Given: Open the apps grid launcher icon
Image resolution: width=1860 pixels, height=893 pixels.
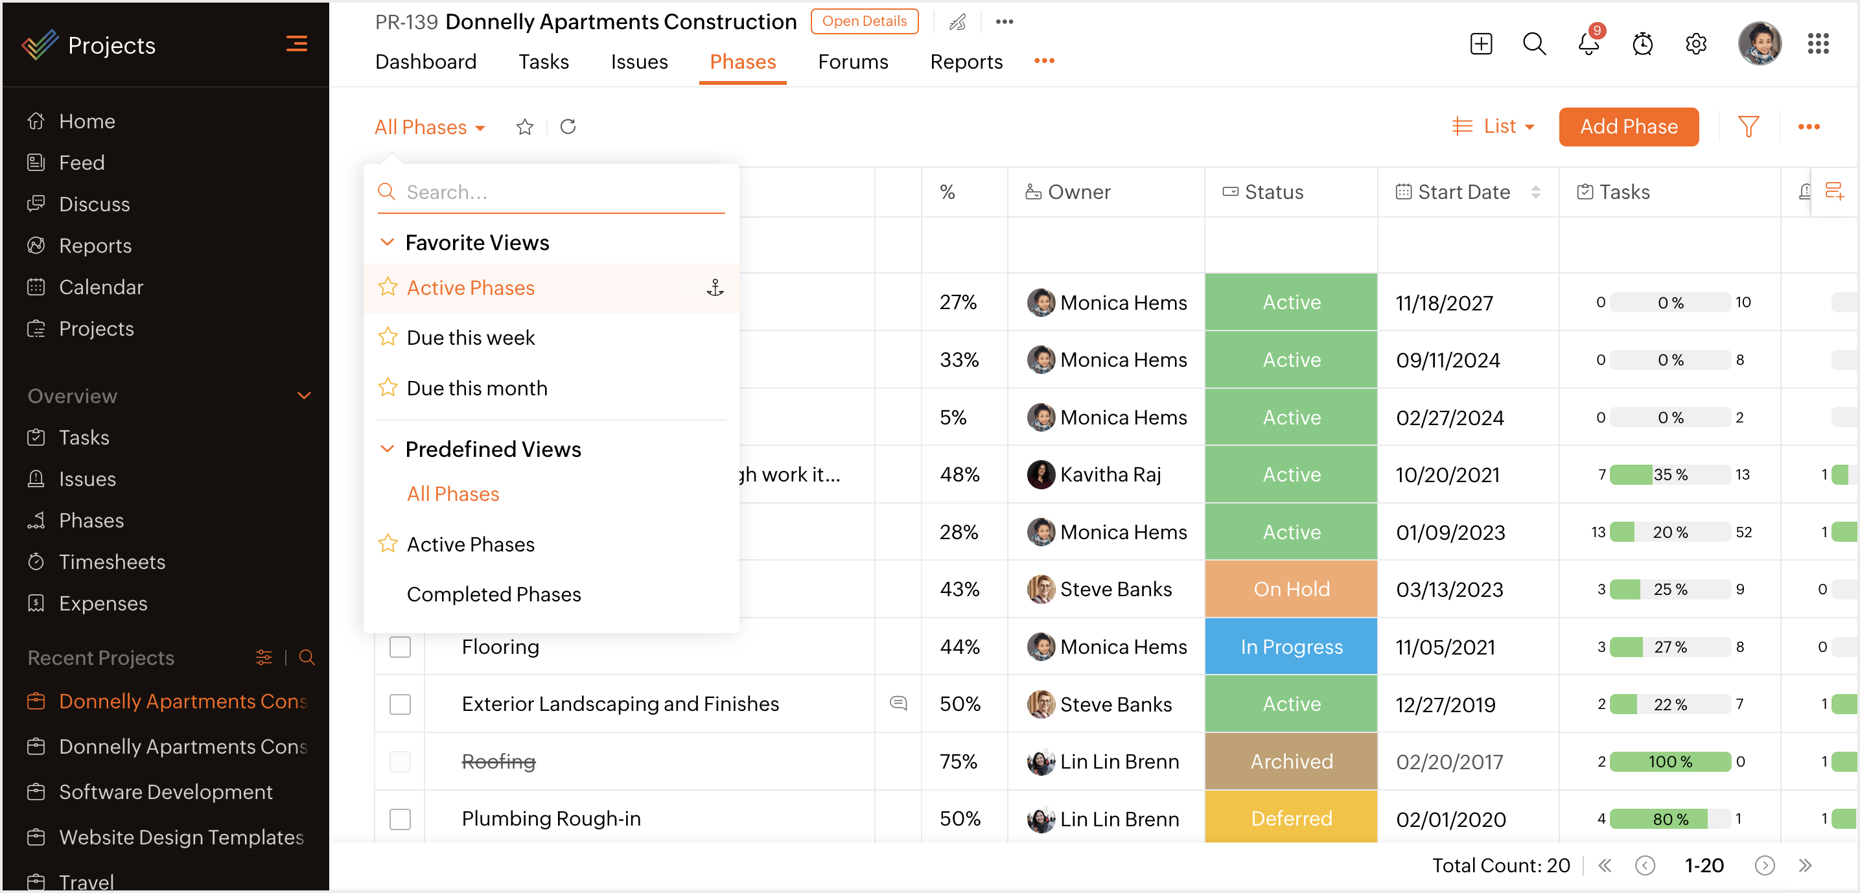Looking at the screenshot, I should pyautogui.click(x=1818, y=44).
